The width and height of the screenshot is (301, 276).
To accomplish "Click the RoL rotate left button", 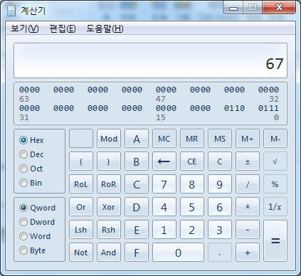I will pos(81,184).
